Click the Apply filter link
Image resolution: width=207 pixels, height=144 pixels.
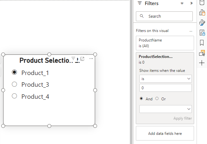tap(182, 118)
